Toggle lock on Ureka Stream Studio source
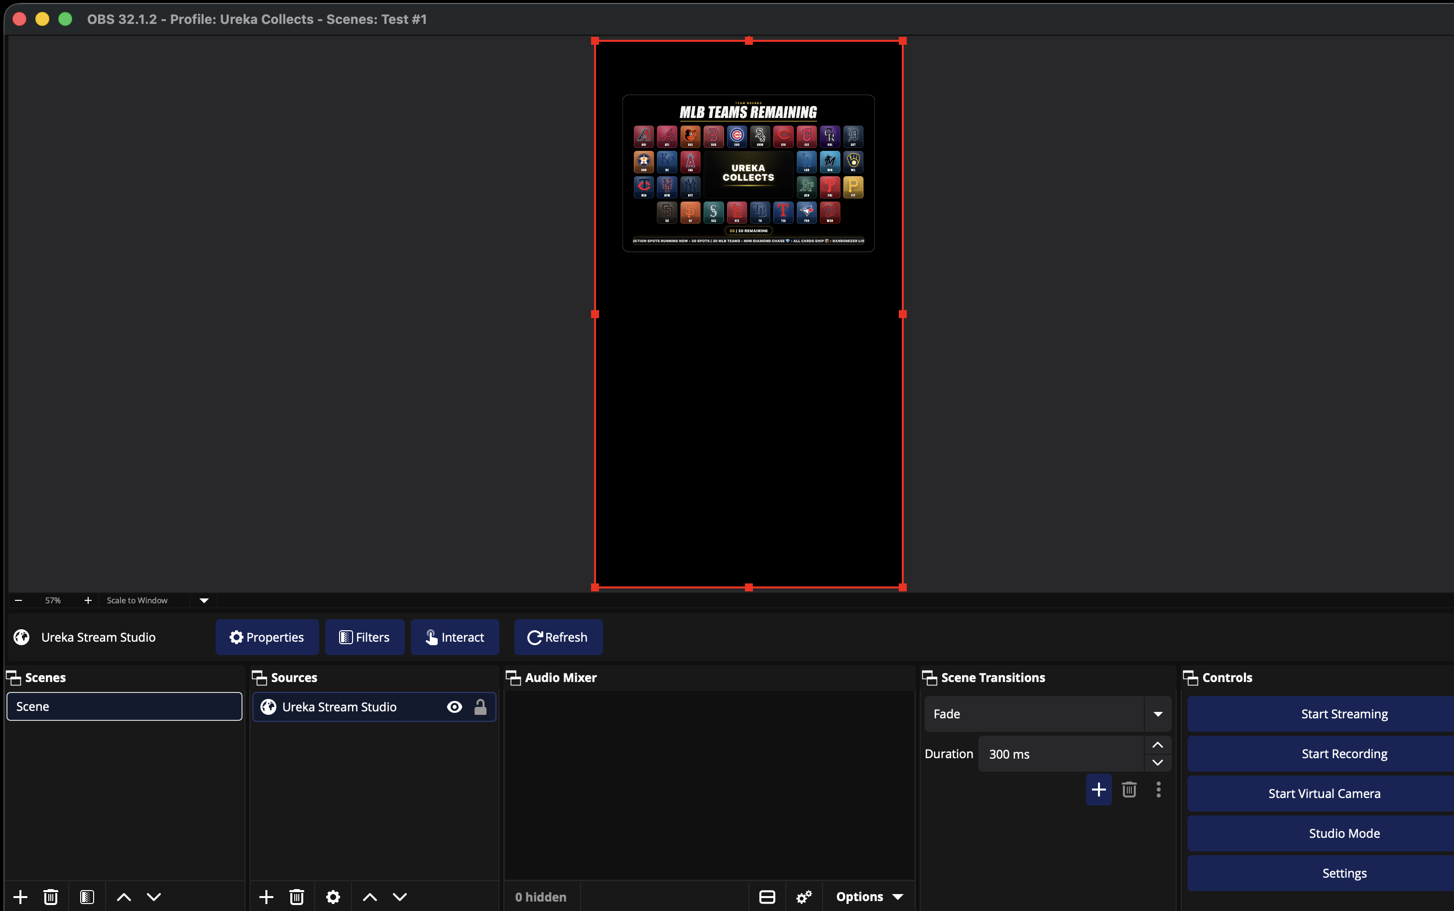Viewport: 1454px width, 911px height. (x=480, y=707)
